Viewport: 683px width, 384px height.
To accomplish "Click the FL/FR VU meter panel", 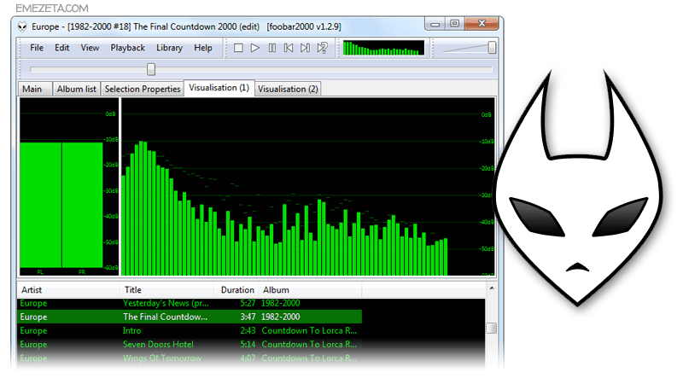I will (x=69, y=187).
